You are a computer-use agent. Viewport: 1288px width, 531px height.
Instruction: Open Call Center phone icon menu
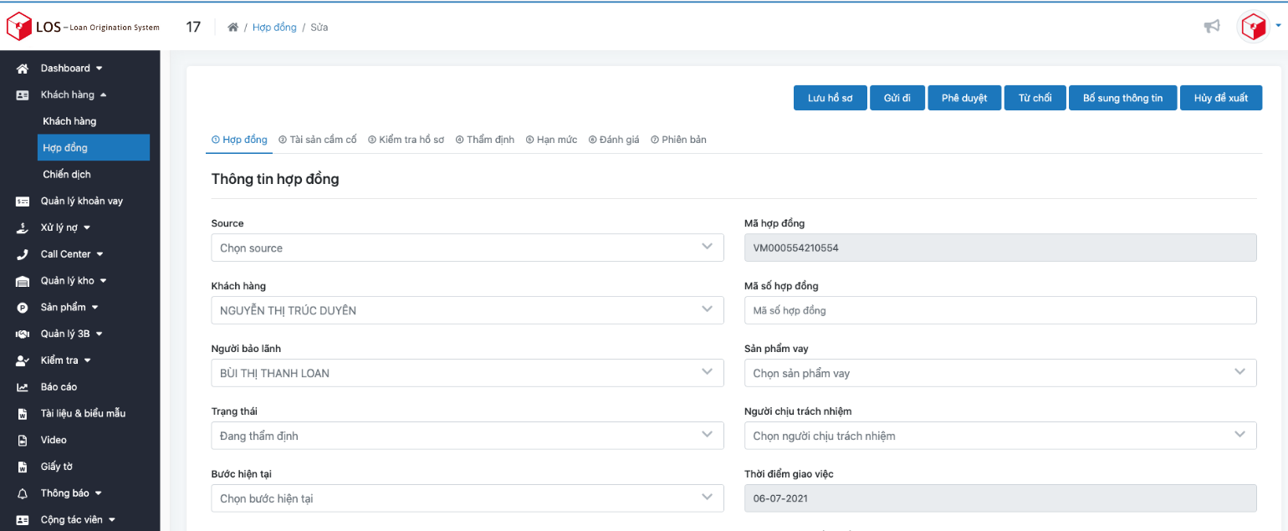tap(23, 254)
